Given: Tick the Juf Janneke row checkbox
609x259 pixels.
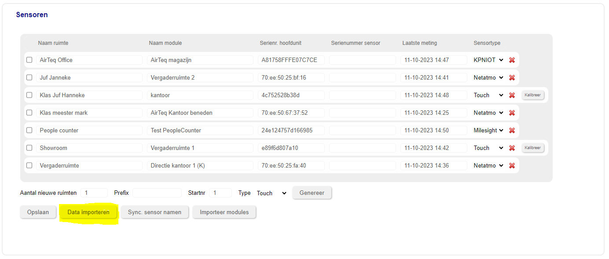Looking at the screenshot, I should tap(29, 77).
